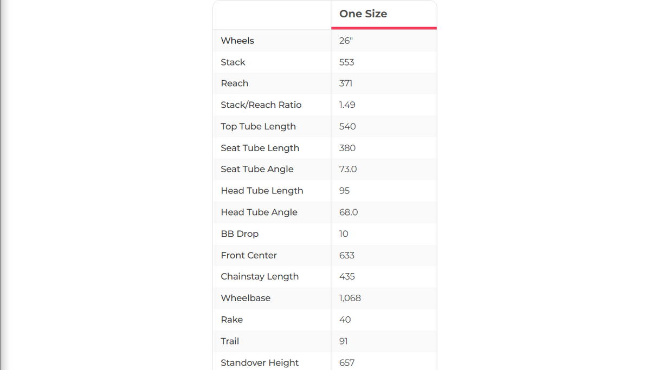The width and height of the screenshot is (658, 370).
Task: Select the Seat Tube Length value 380
Action: (x=347, y=148)
